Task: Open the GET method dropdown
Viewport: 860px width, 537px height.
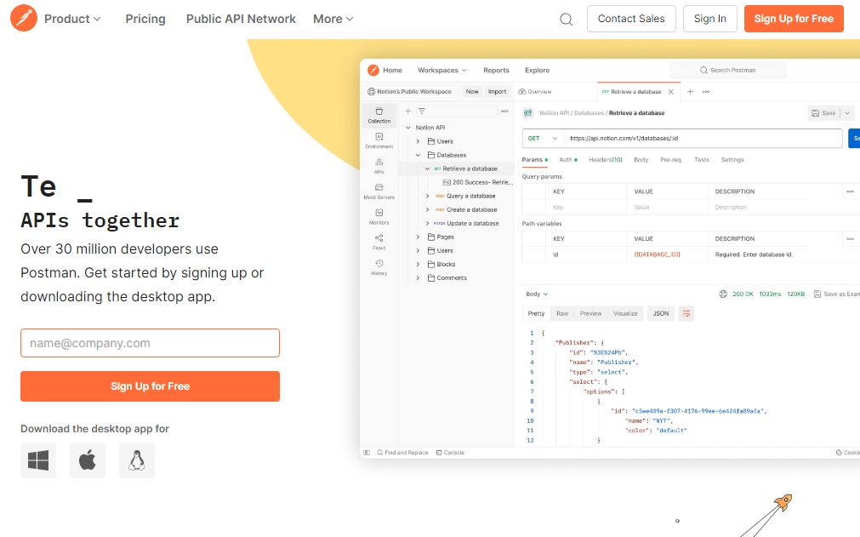Action: click(543, 138)
